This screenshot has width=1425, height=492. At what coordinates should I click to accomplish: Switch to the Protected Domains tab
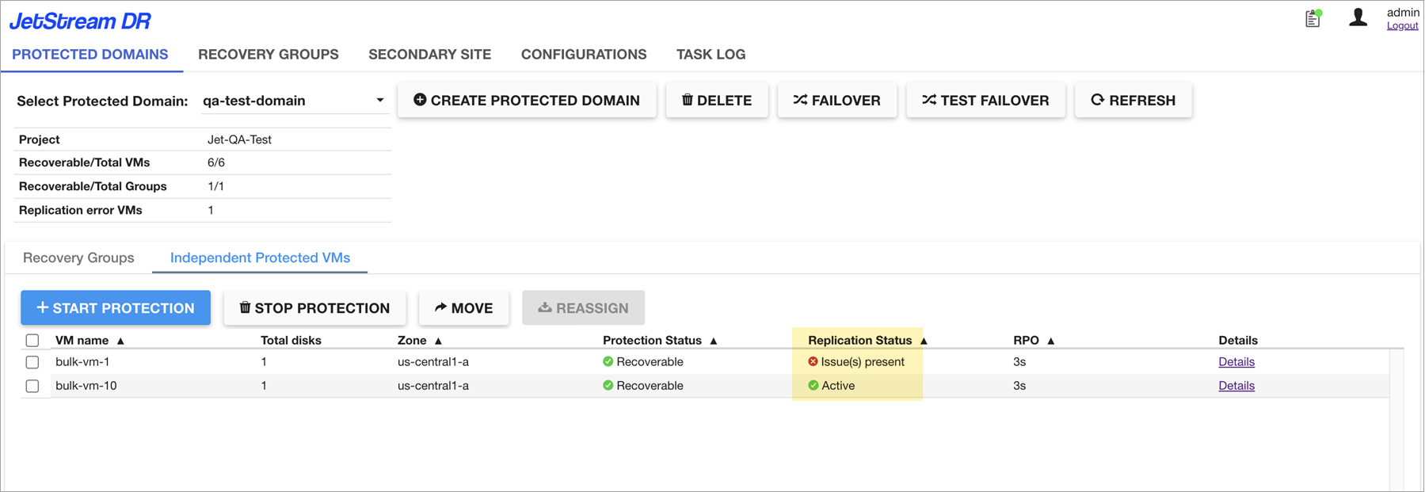(90, 55)
